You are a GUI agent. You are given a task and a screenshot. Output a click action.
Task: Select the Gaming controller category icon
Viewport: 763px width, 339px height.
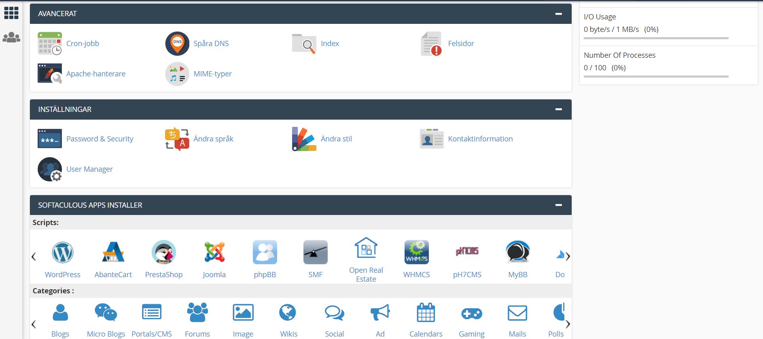click(x=472, y=314)
